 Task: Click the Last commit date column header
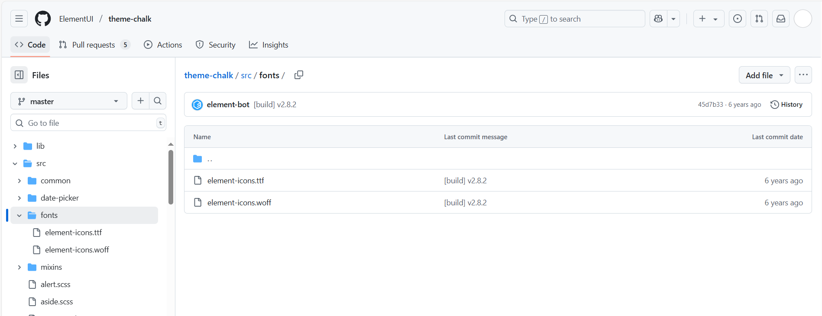pyautogui.click(x=777, y=137)
